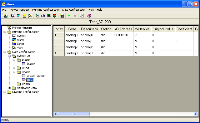This screenshot has height=123, width=200.
Task: Collapse the Data Configuration tree node
Action: click(x=5, y=52)
